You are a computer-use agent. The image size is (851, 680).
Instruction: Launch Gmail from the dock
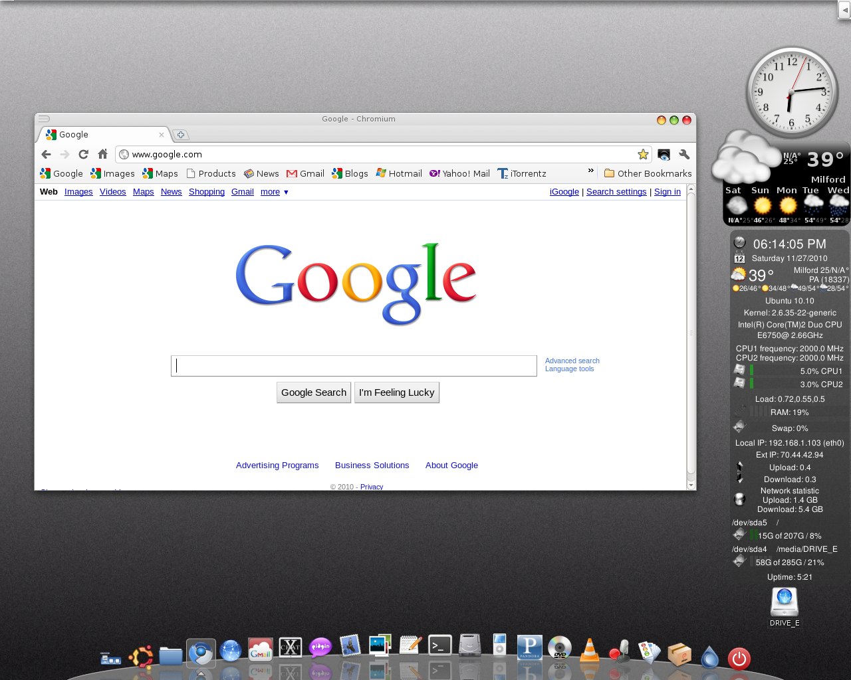tap(261, 650)
